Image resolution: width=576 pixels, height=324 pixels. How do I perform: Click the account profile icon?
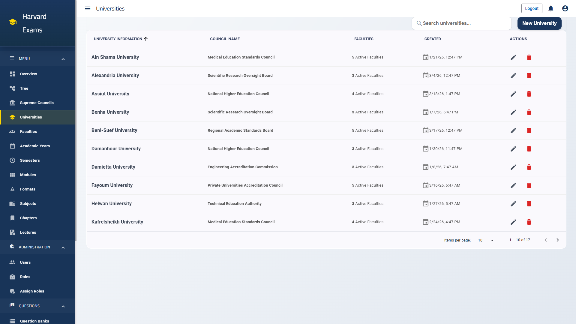pos(565,8)
